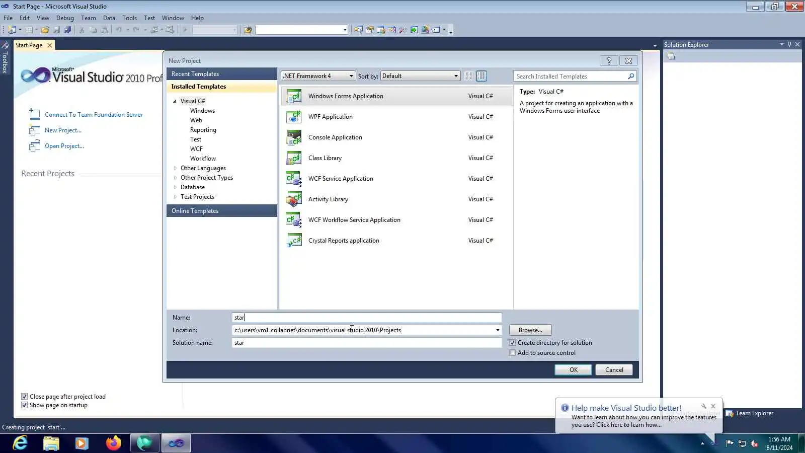Switch templates list to medium icons view
This screenshot has height=453, width=805.
(481, 76)
